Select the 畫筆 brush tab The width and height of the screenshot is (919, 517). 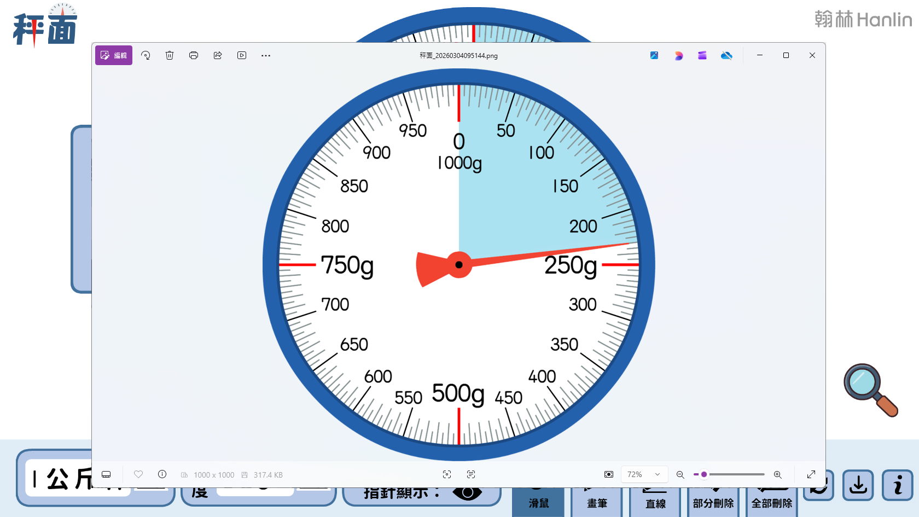597,502
